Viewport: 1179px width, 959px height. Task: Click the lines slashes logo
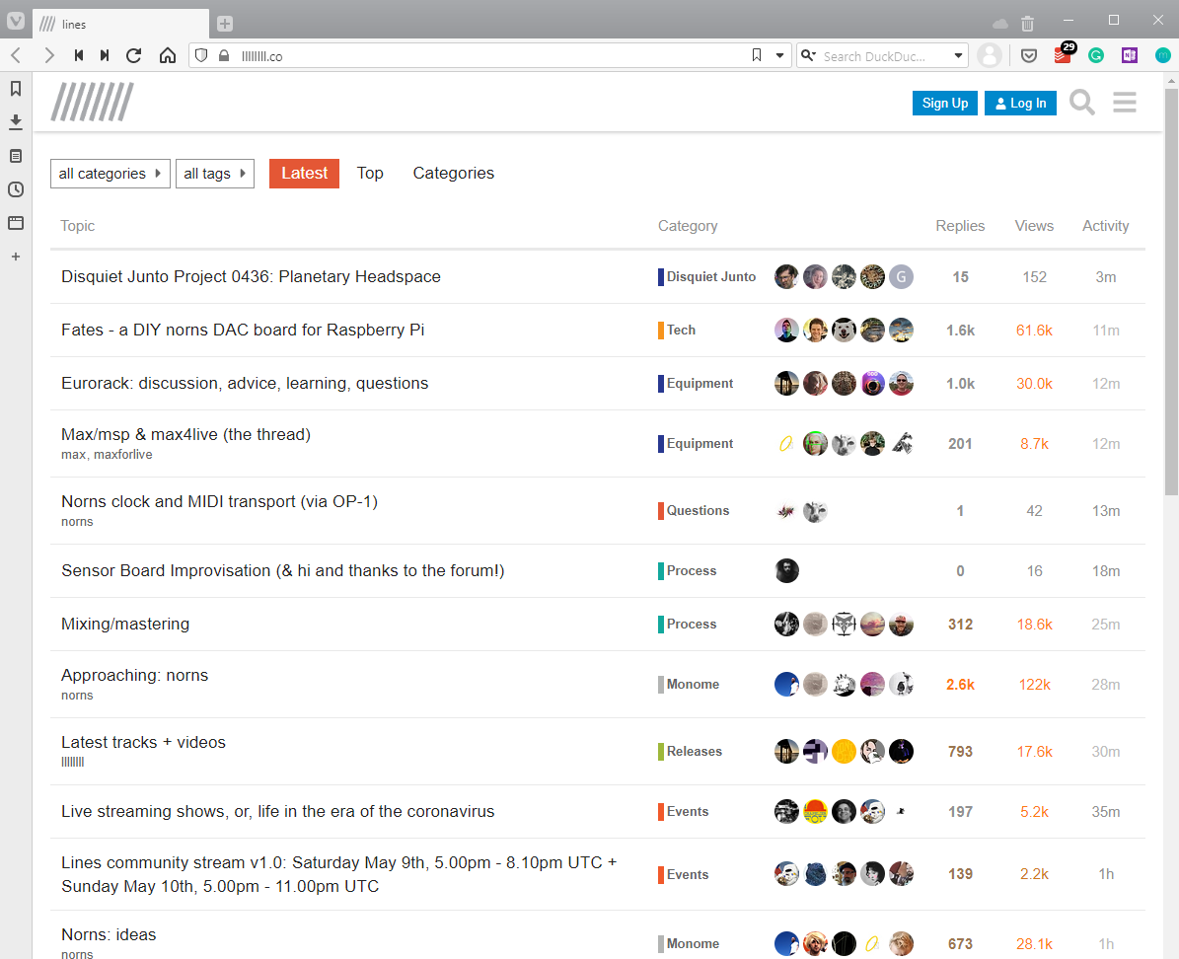pyautogui.click(x=93, y=102)
